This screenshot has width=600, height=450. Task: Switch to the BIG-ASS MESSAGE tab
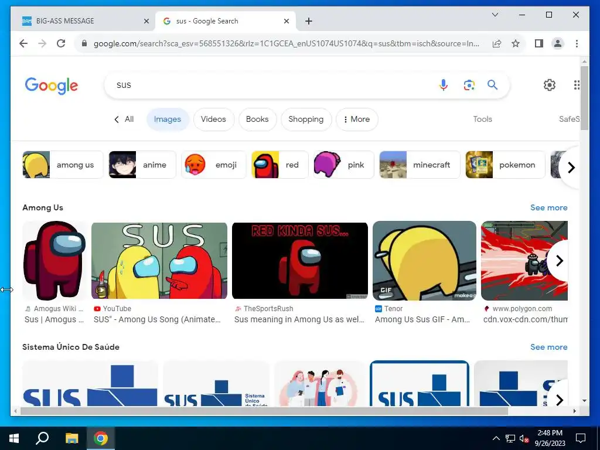click(x=86, y=21)
